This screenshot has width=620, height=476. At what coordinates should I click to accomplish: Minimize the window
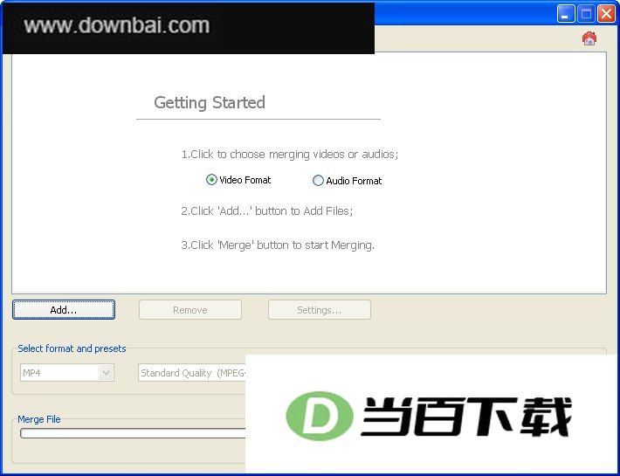tap(566, 14)
